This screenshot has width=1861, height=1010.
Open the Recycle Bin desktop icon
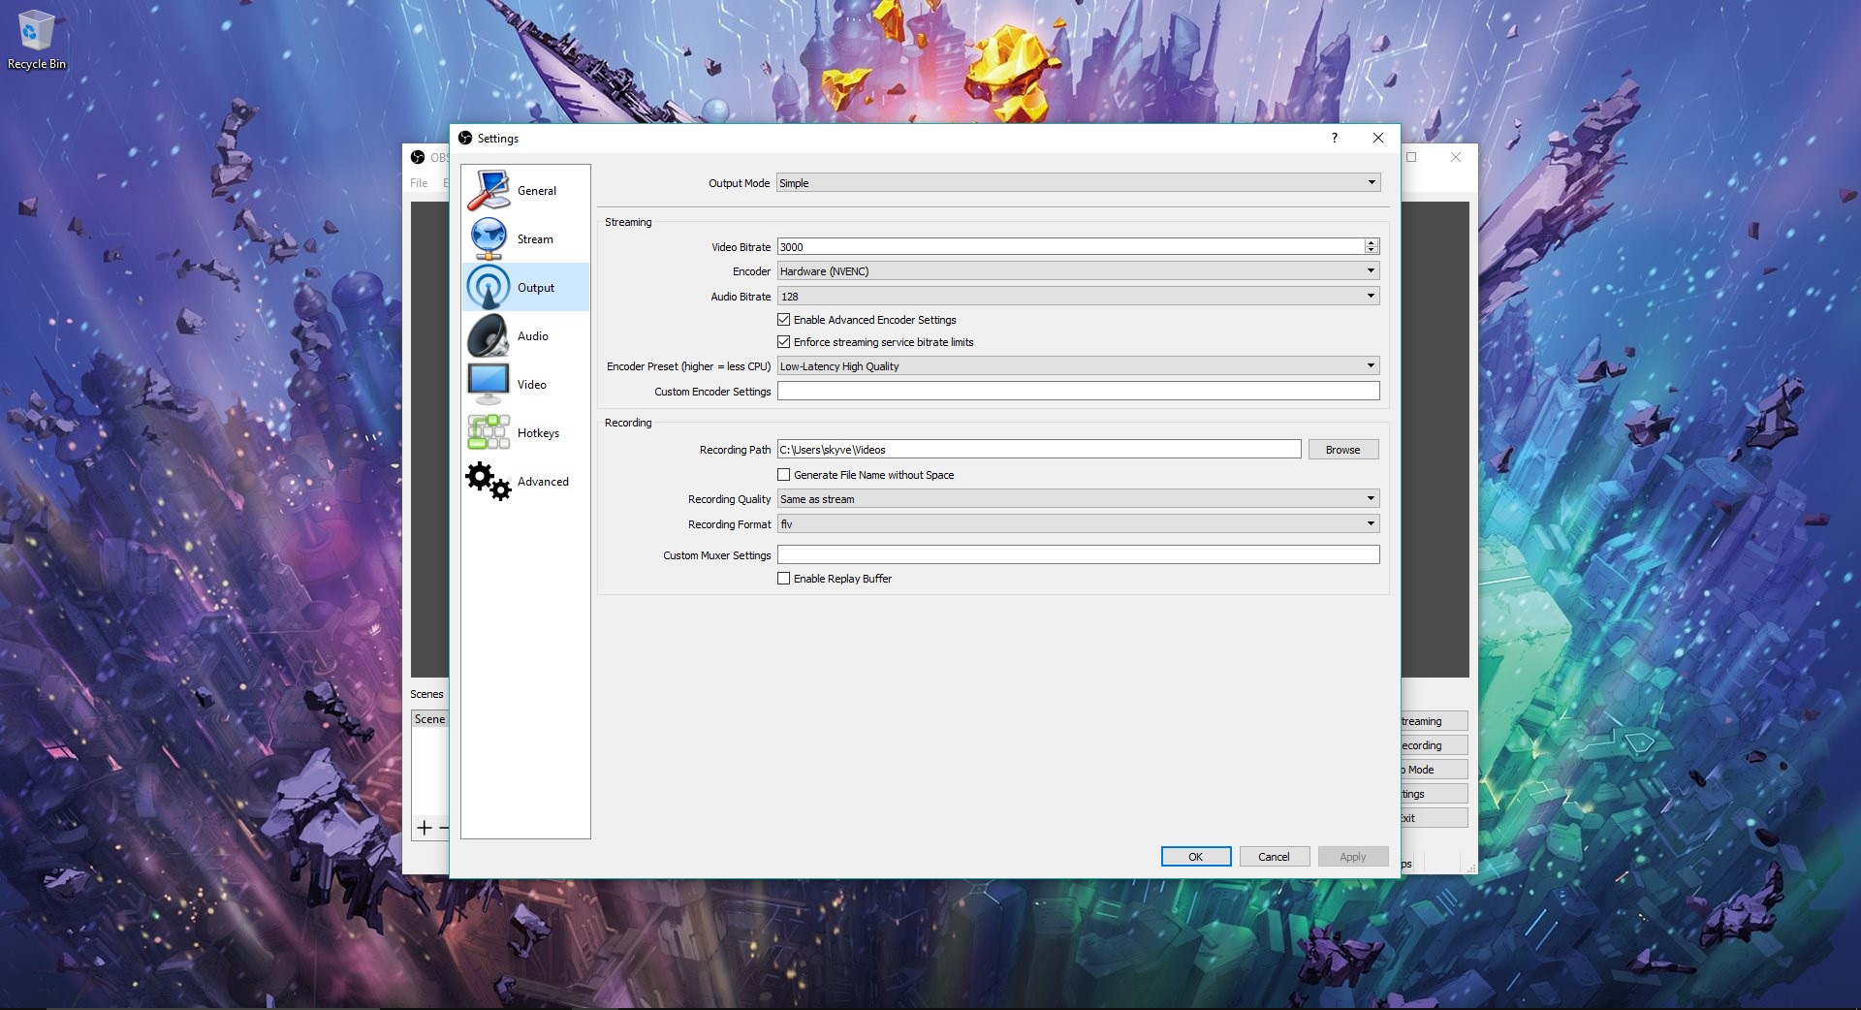36,32
